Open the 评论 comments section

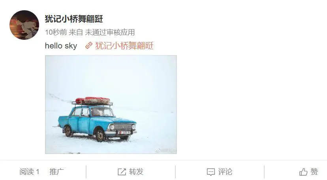pos(225,172)
